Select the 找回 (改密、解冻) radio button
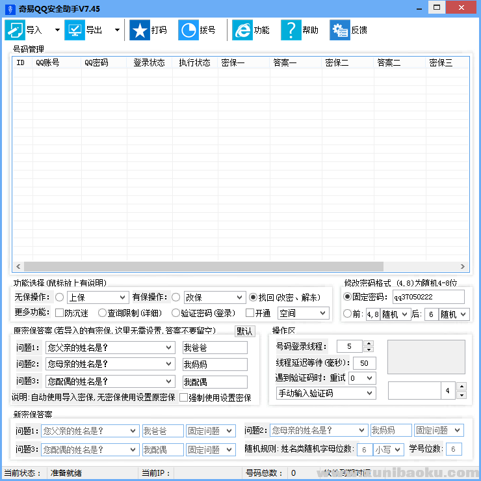Viewport: 481px width, 481px height. point(253,297)
